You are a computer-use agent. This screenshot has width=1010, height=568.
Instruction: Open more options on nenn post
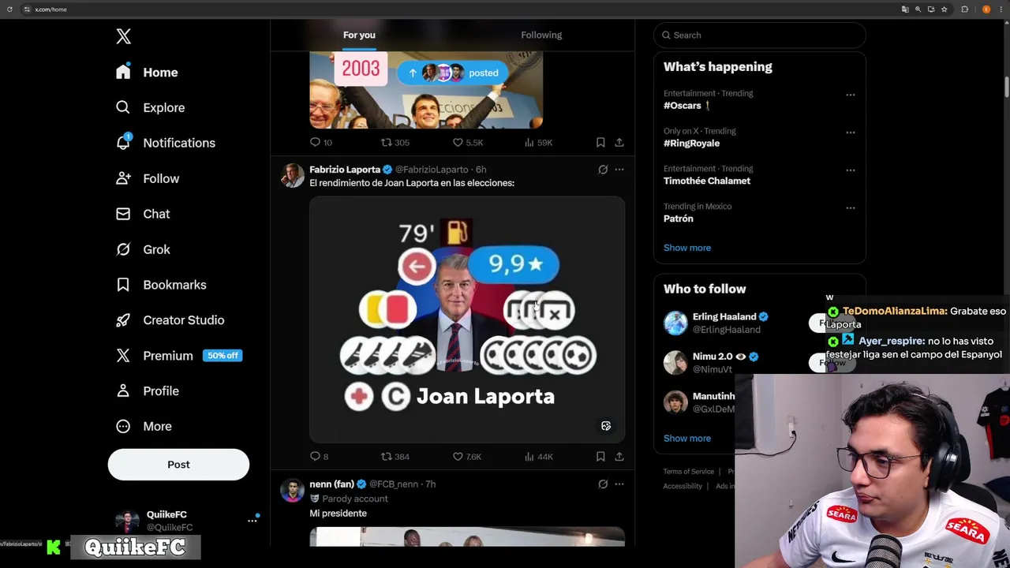click(x=619, y=484)
